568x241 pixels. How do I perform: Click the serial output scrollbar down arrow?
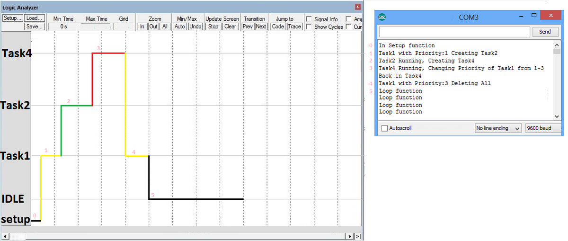point(557,116)
